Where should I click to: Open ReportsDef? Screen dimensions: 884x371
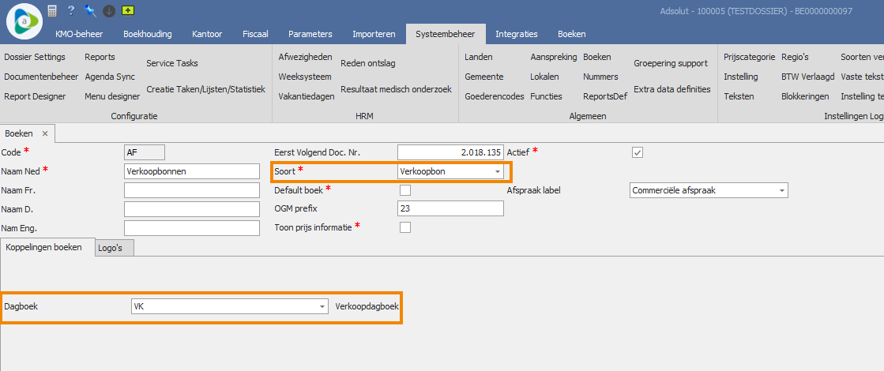[605, 96]
